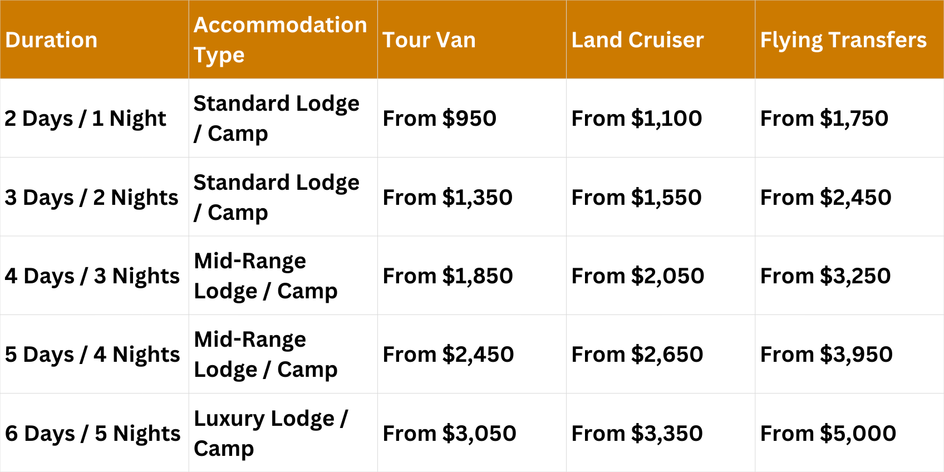
Task: Select the From $1,750 Flying Transfers price
Action: pyautogui.click(x=824, y=119)
